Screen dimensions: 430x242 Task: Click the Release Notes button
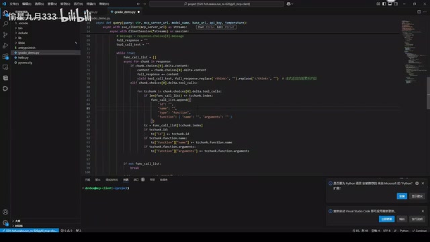click(x=417, y=219)
